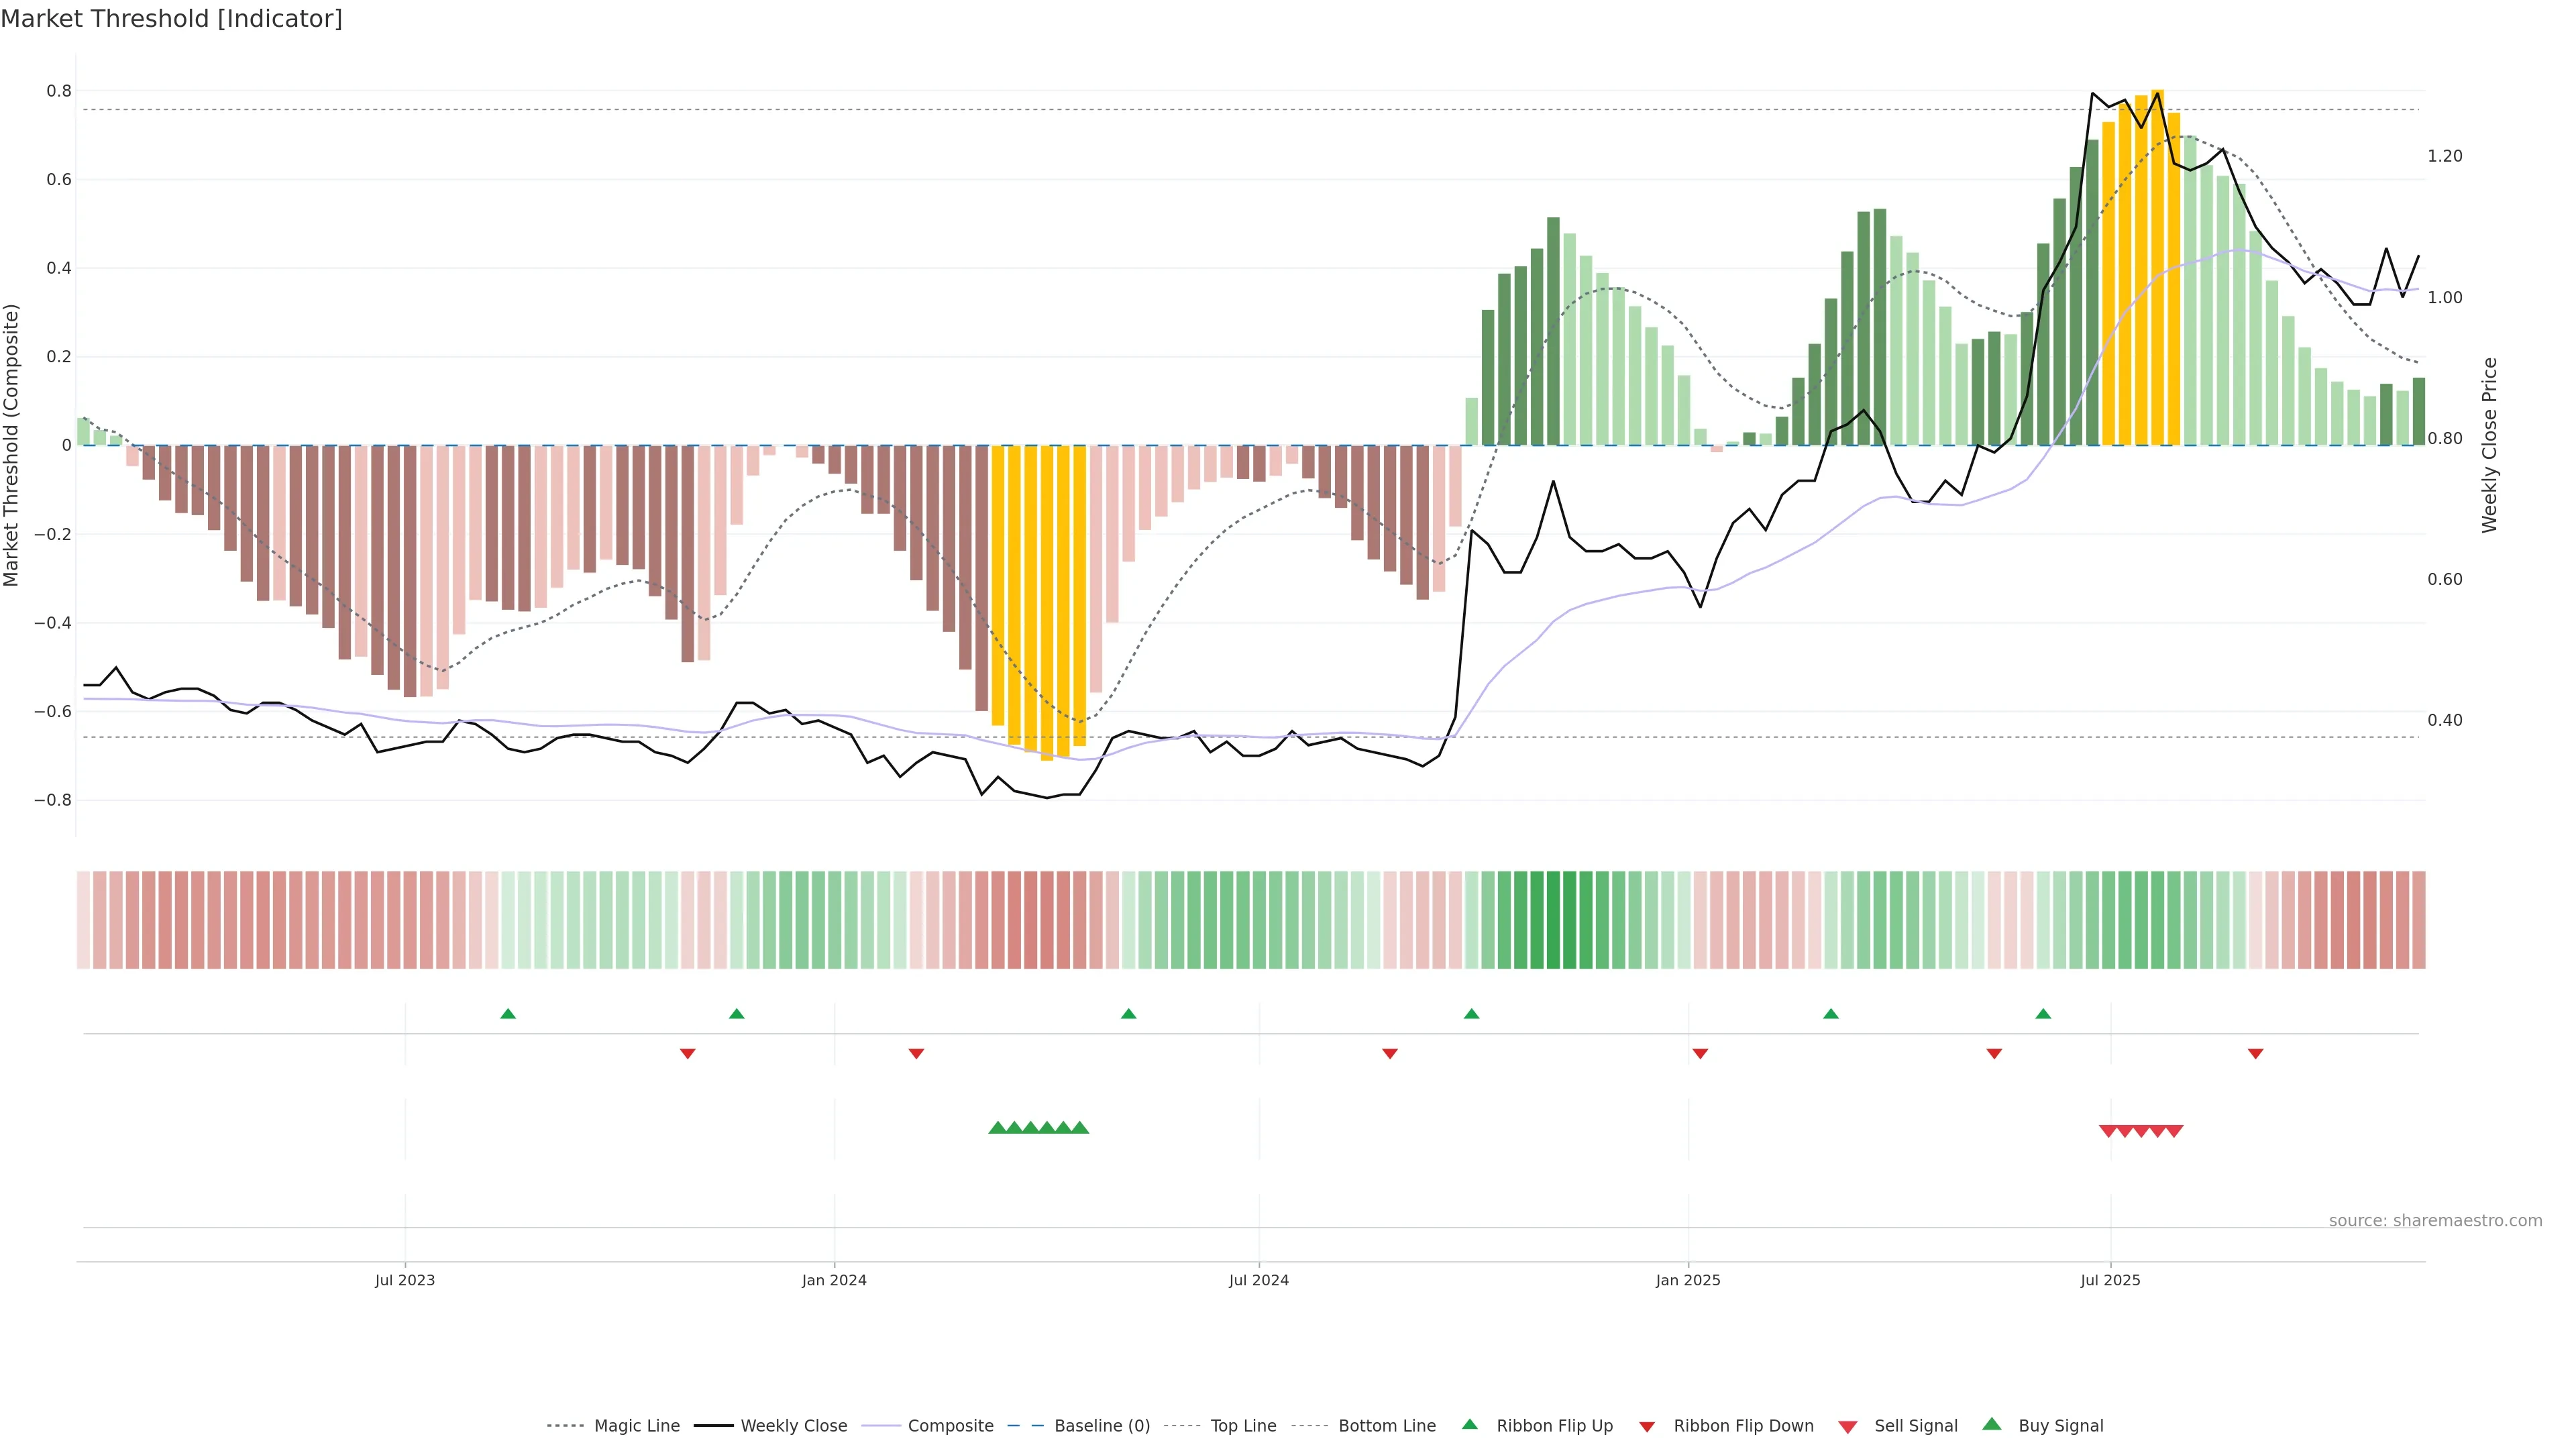The width and height of the screenshot is (2576, 1449).
Task: Click the Buy Signal legend marker icon
Action: pos(1991,1424)
